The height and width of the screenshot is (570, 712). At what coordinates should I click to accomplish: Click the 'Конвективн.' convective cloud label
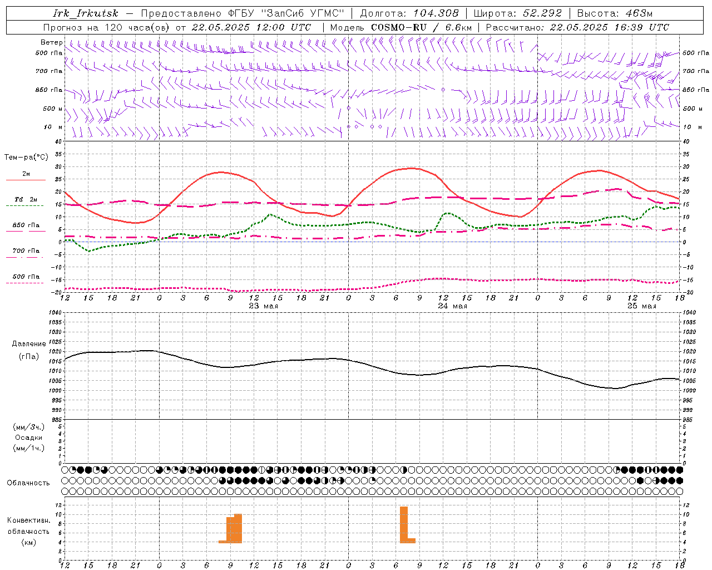click(29, 520)
